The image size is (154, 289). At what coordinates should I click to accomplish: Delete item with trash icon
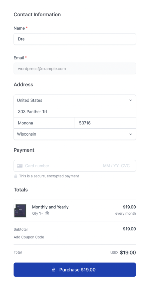click(47, 213)
